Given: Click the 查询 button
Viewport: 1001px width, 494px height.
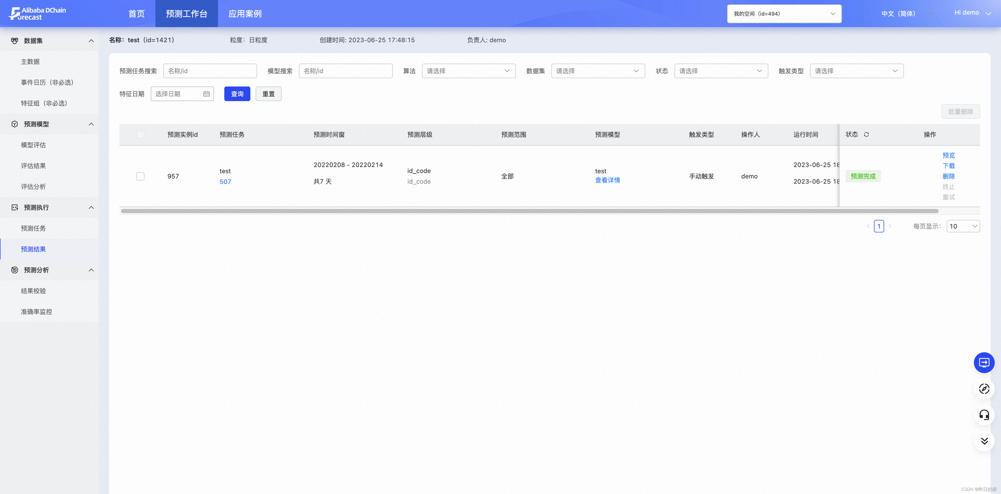Looking at the screenshot, I should (x=237, y=94).
